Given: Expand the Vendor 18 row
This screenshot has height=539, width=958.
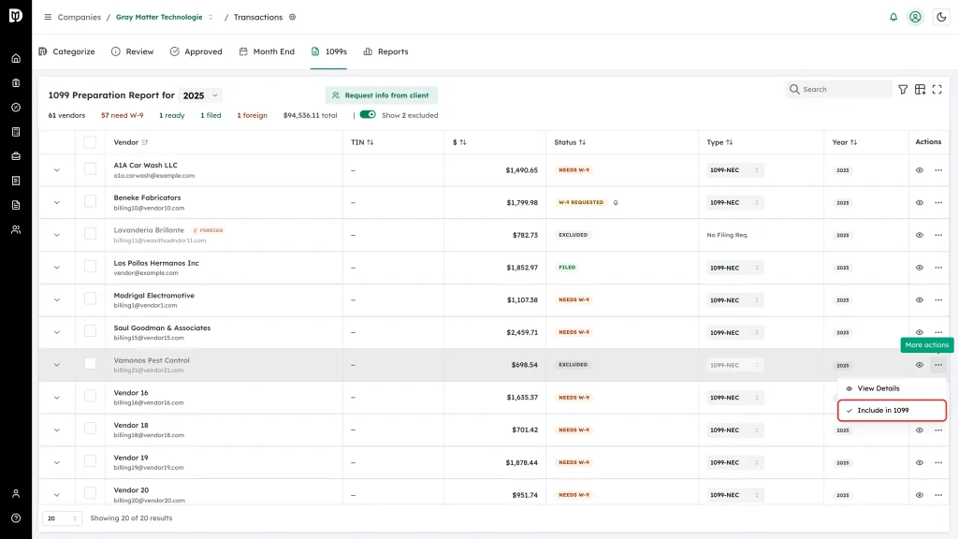Looking at the screenshot, I should pyautogui.click(x=57, y=430).
